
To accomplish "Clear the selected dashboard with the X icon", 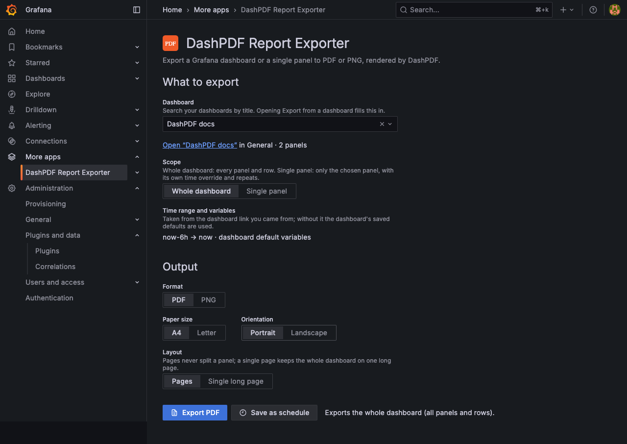I will 382,124.
